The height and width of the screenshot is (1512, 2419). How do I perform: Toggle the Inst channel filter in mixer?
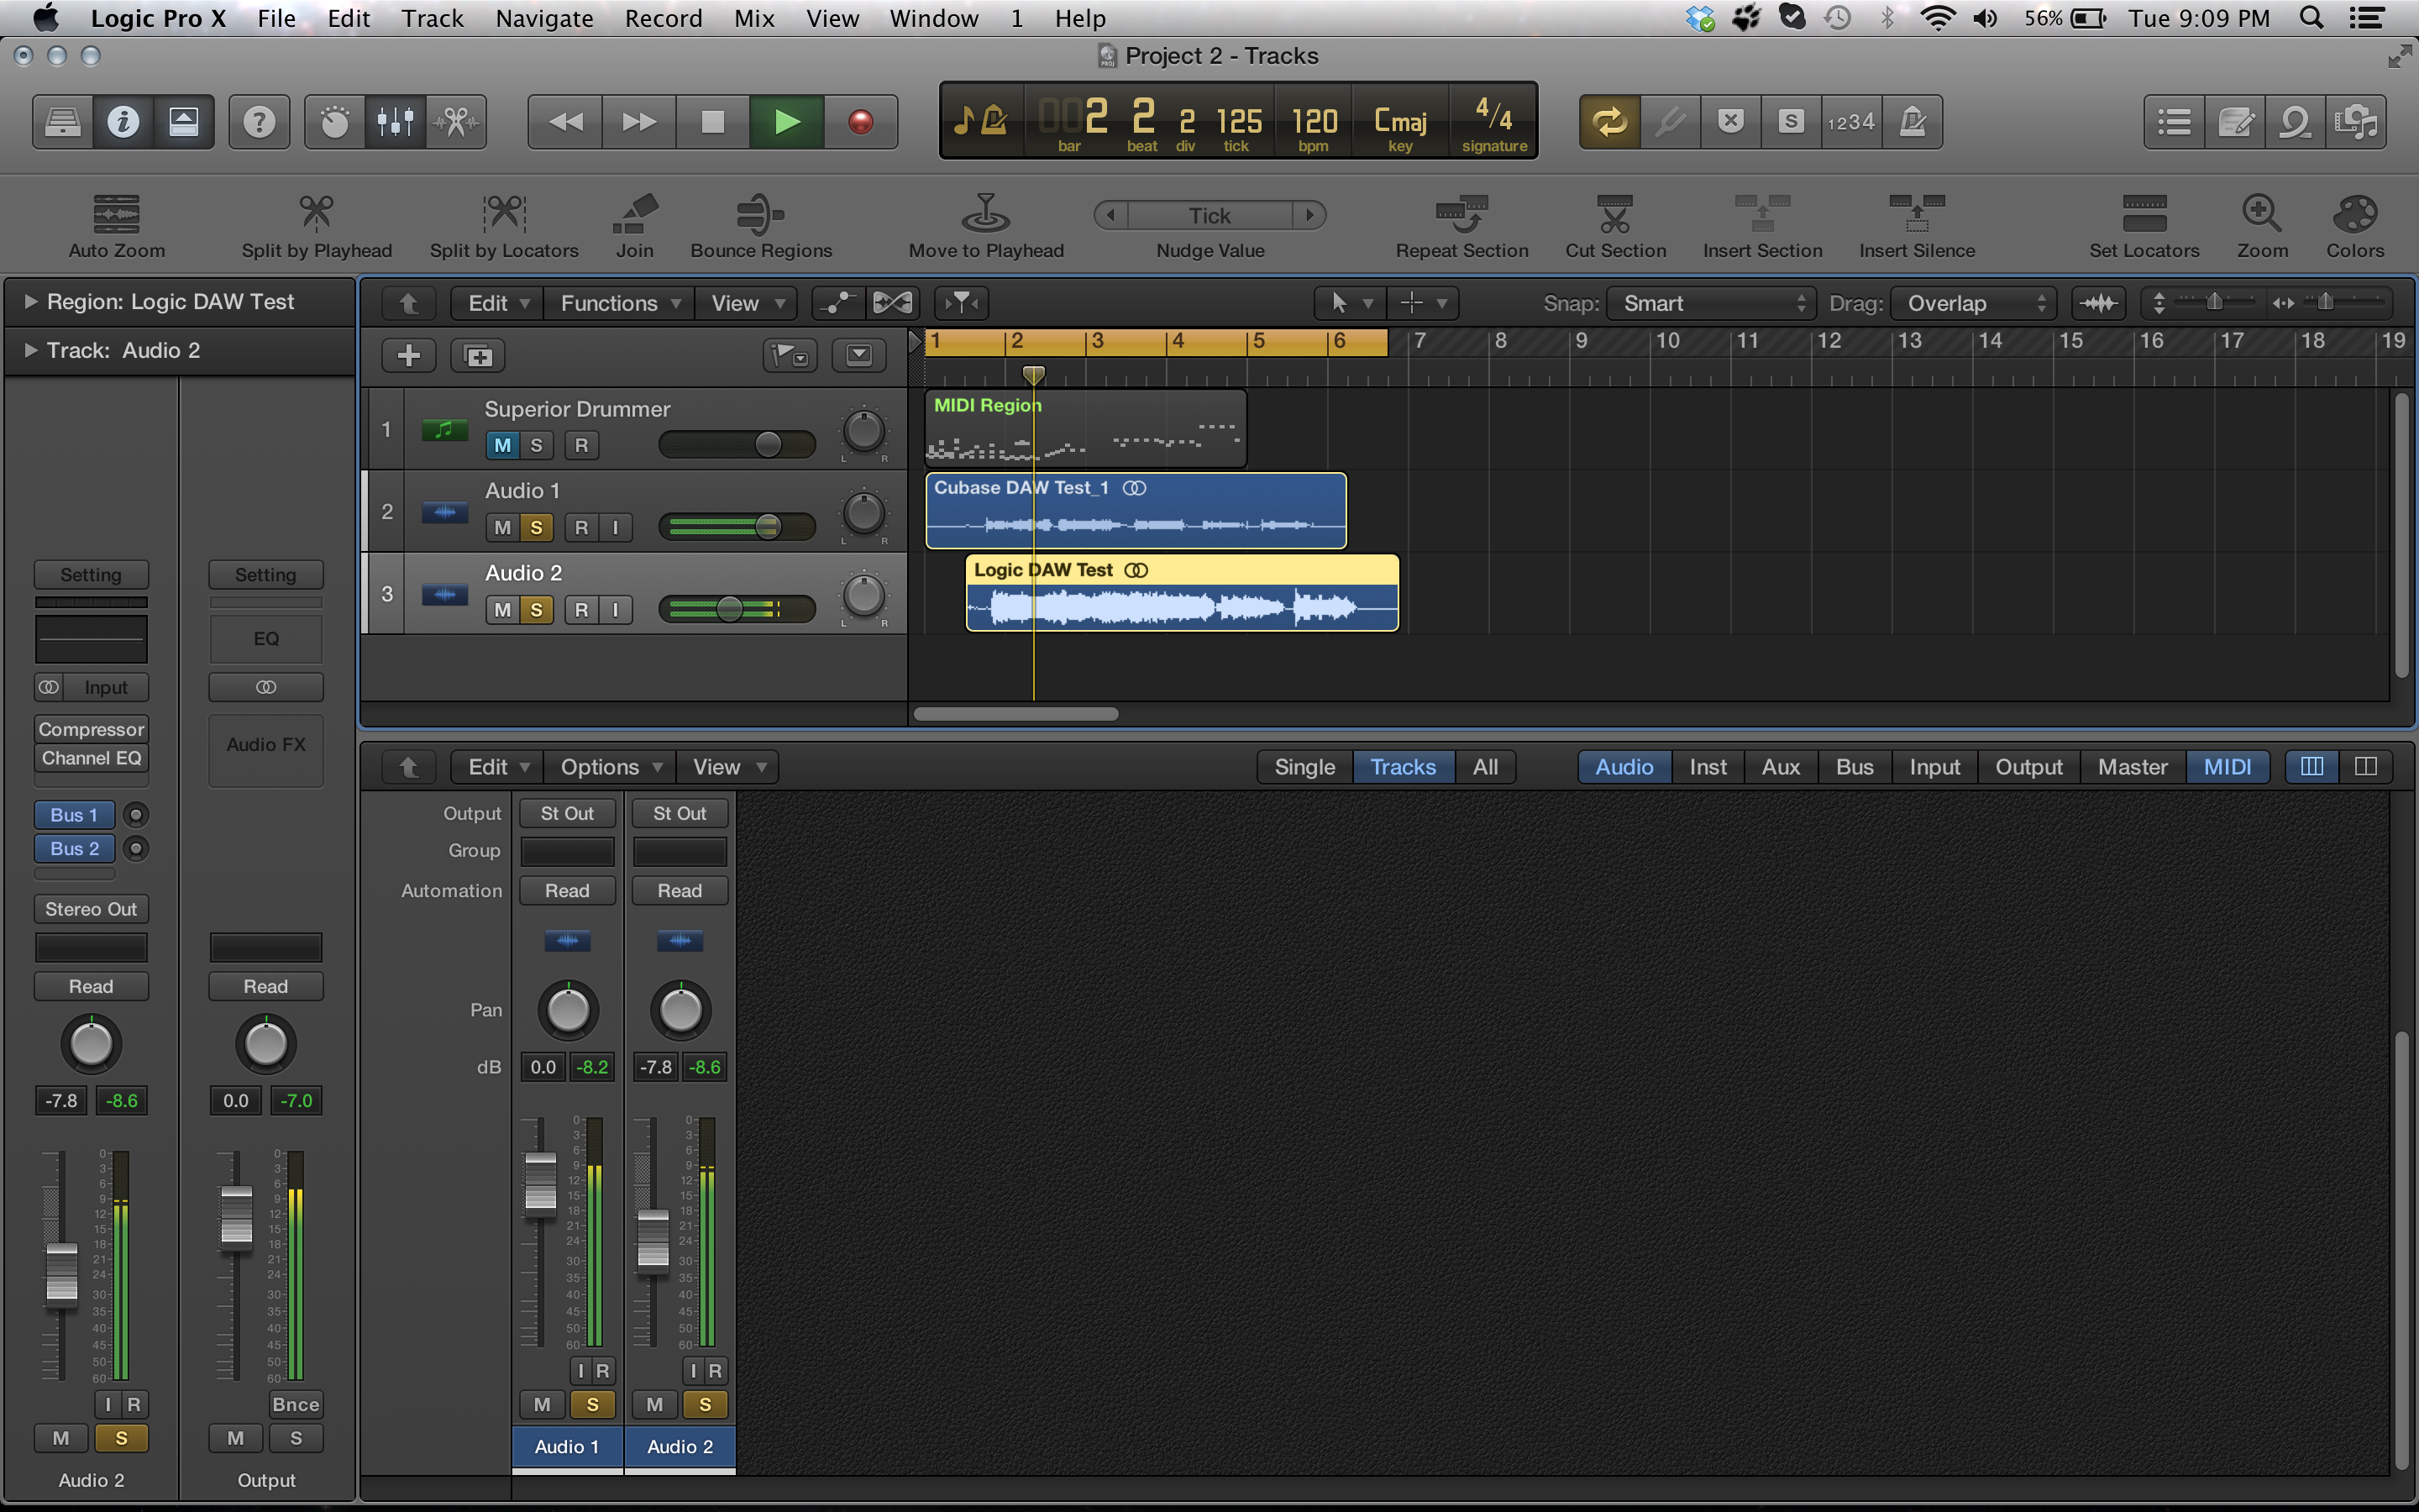pyautogui.click(x=1708, y=767)
